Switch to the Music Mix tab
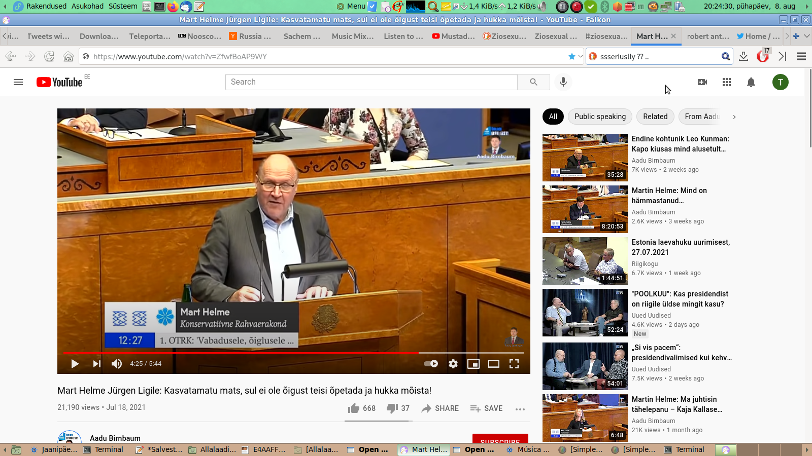Screen dimensions: 812x456 (352, 36)
